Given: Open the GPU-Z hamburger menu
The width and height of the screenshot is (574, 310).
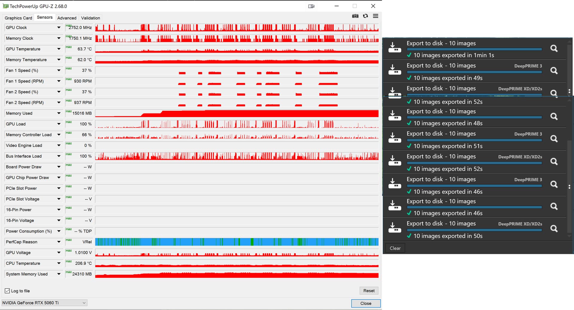Looking at the screenshot, I should 375,16.
